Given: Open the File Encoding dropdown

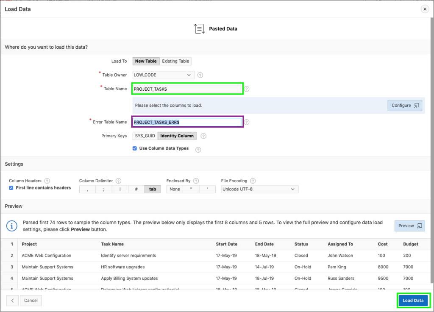Looking at the screenshot, I should coord(259,189).
